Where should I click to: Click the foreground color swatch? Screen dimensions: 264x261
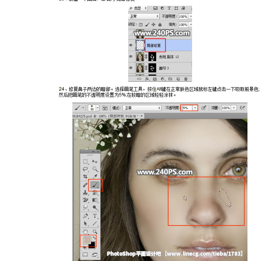pyautogui.click(x=87, y=241)
